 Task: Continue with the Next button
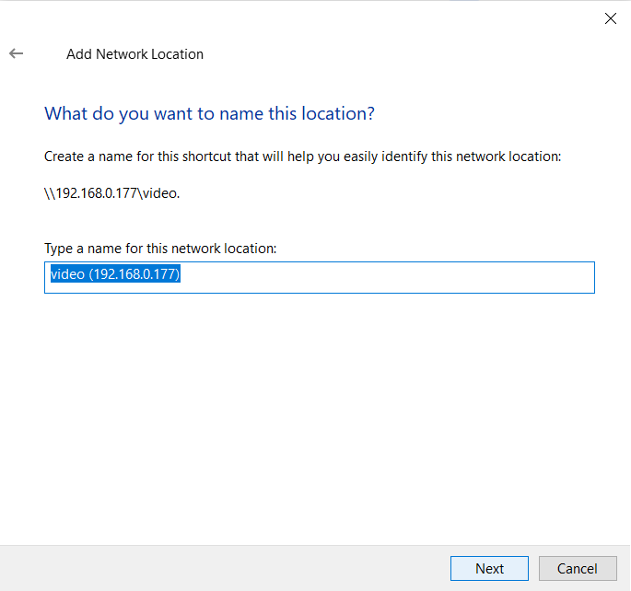[489, 569]
